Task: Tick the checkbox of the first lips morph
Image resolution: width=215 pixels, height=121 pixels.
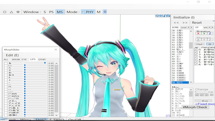Action: [x=6, y=63]
